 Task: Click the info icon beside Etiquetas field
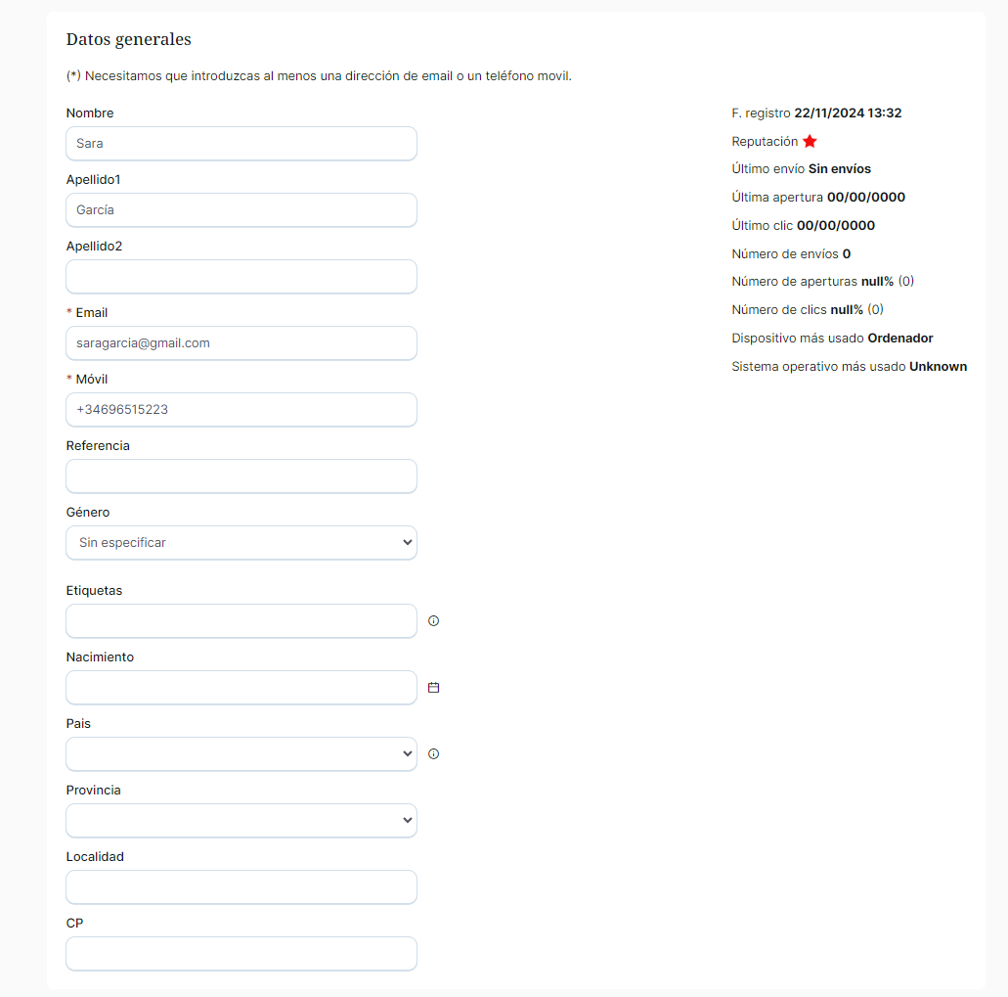pyautogui.click(x=434, y=620)
